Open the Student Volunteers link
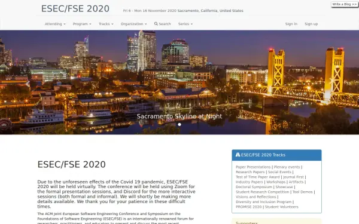This screenshot has width=359, height=224. tap(281, 207)
